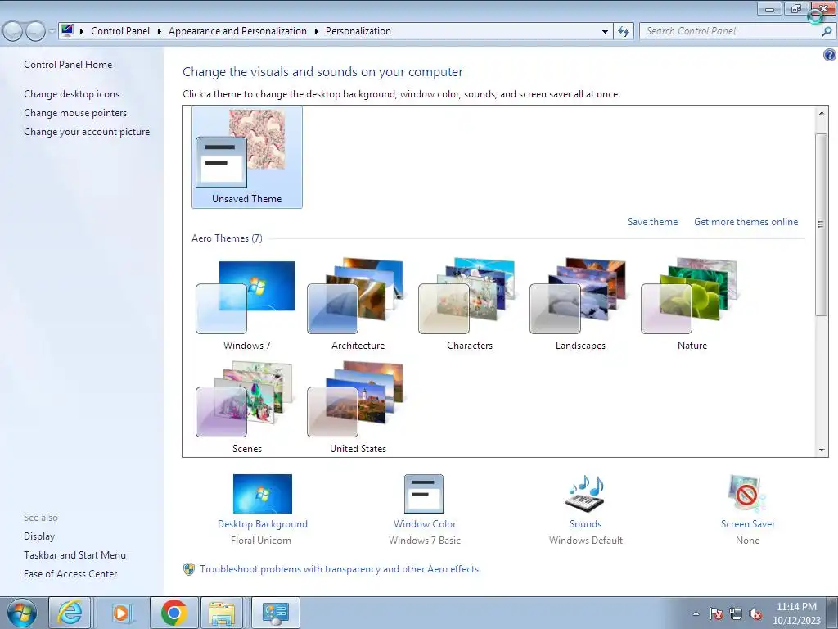Open Troubleshoot problems with transparency link
Image resolution: width=838 pixels, height=629 pixels.
pyautogui.click(x=339, y=569)
